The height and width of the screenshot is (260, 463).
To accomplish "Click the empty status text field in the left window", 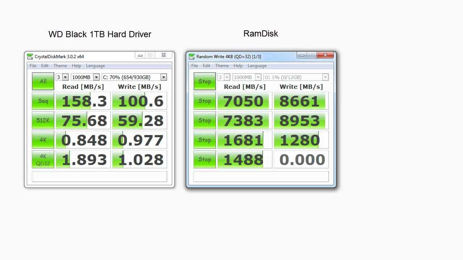I will pos(99,177).
